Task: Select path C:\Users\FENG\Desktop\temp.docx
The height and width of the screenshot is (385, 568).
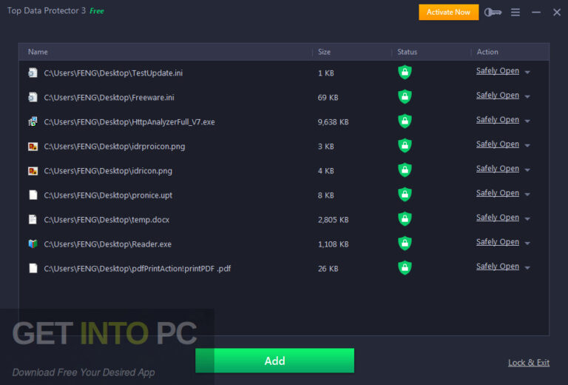Action: [x=106, y=220]
